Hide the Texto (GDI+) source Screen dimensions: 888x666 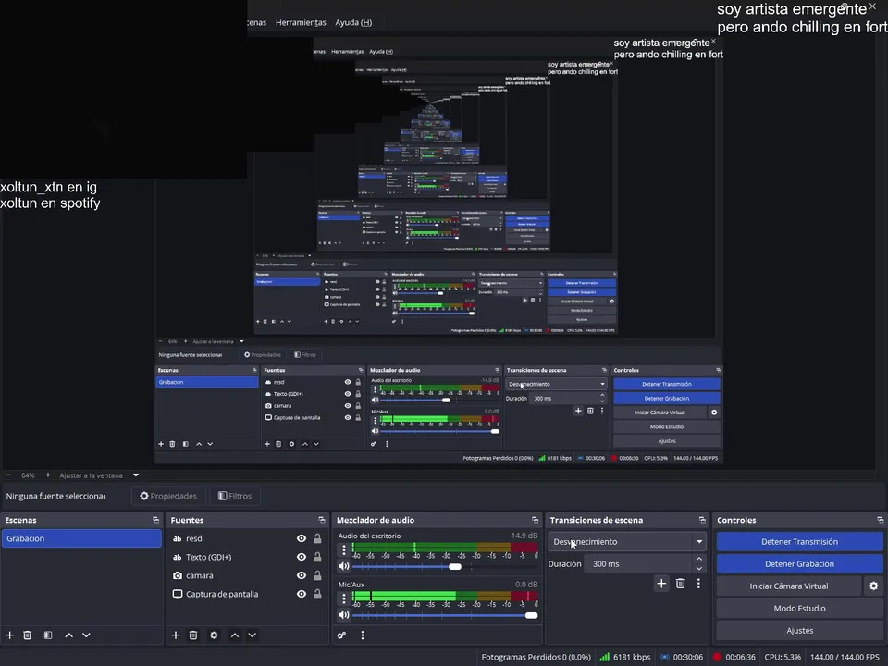click(302, 557)
